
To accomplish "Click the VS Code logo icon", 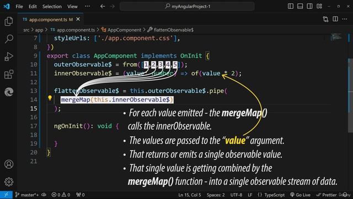I will pyautogui.click(x=7, y=6).
